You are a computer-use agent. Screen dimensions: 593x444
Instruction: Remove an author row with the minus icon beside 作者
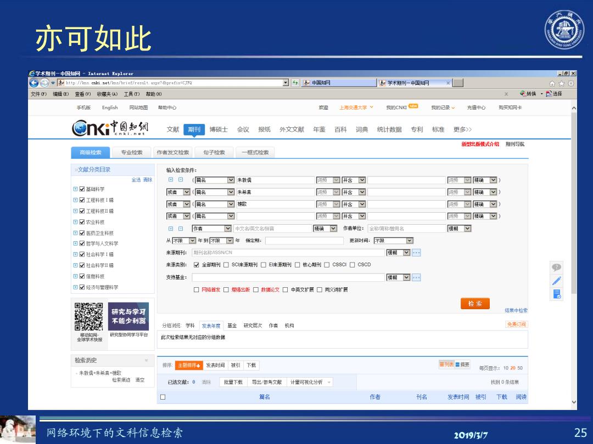(181, 229)
